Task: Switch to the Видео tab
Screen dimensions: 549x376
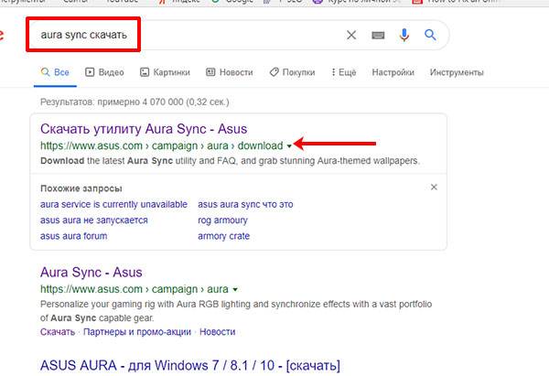Action: point(104,72)
